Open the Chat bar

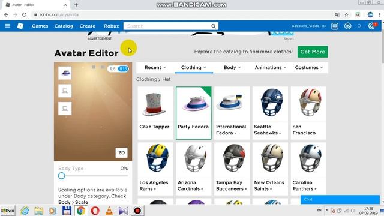point(340,199)
